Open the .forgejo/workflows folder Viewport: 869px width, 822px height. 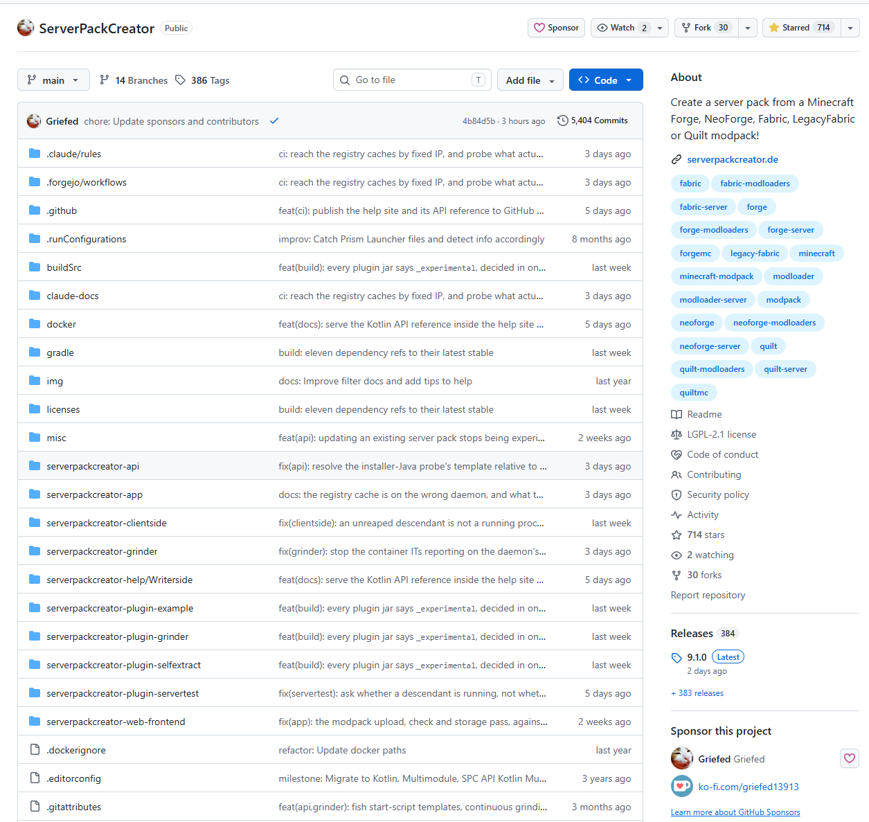click(87, 182)
